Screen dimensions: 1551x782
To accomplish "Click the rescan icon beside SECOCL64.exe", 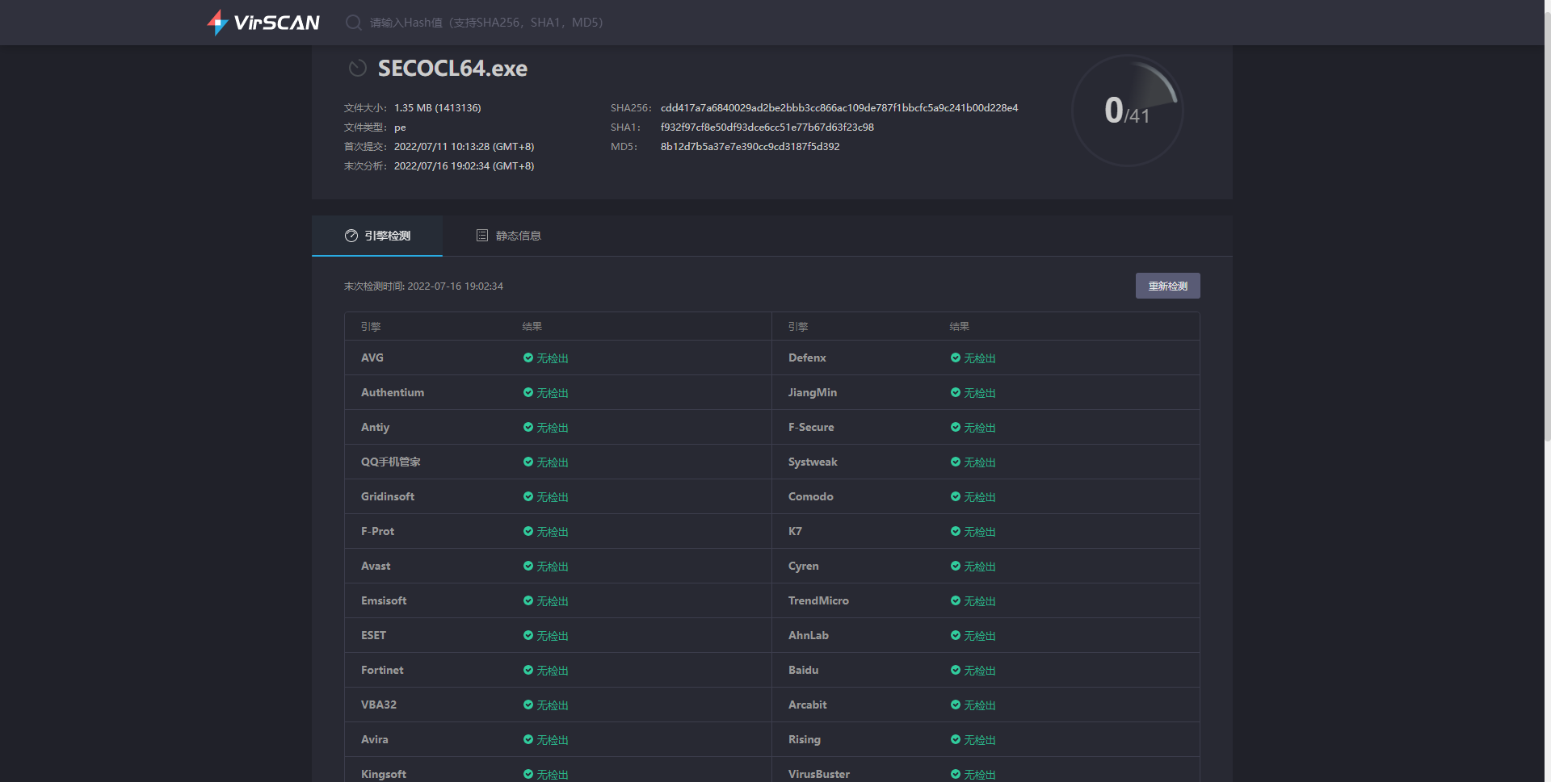I will [x=357, y=68].
